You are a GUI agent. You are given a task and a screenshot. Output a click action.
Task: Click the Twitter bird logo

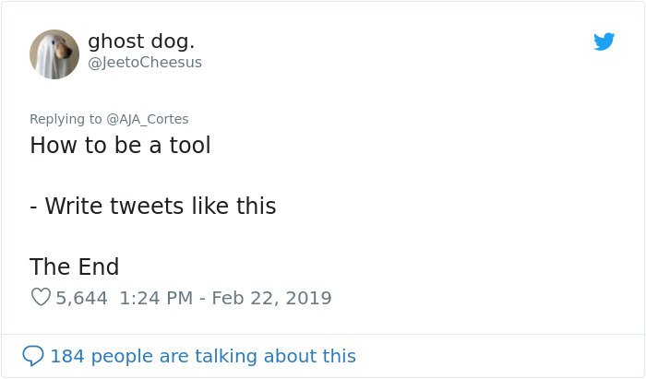click(x=604, y=41)
